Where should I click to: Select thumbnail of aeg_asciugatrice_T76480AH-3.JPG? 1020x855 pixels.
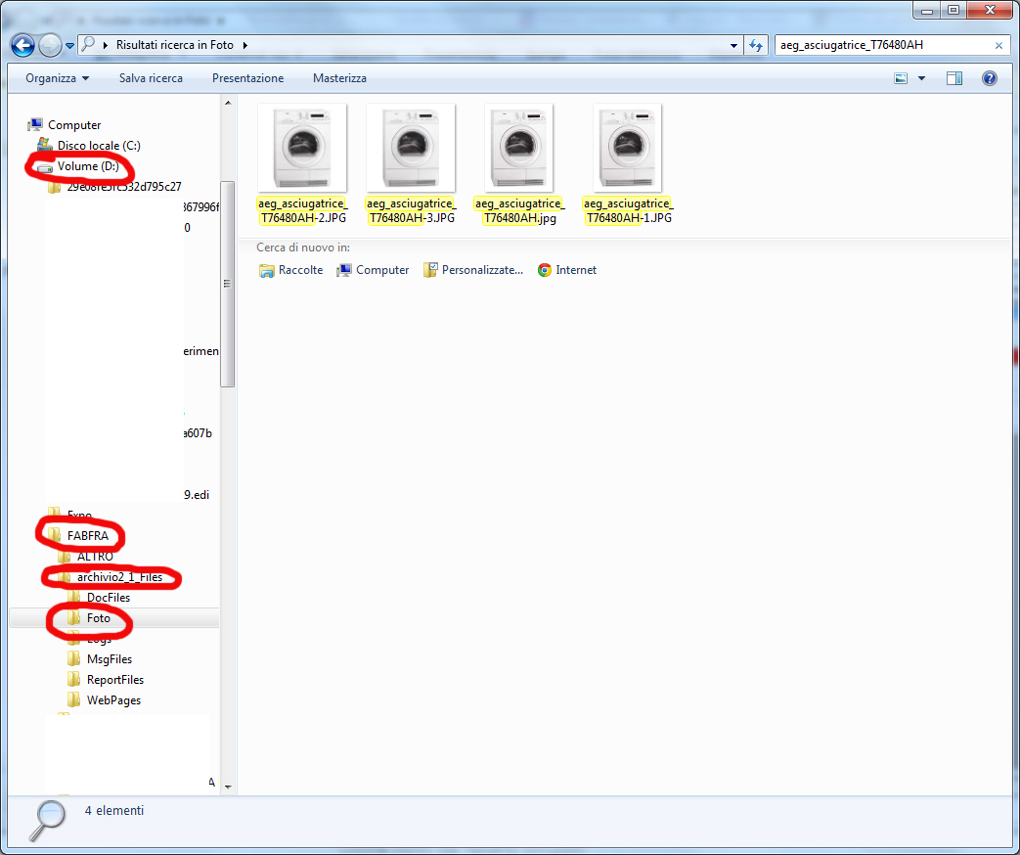(x=411, y=148)
